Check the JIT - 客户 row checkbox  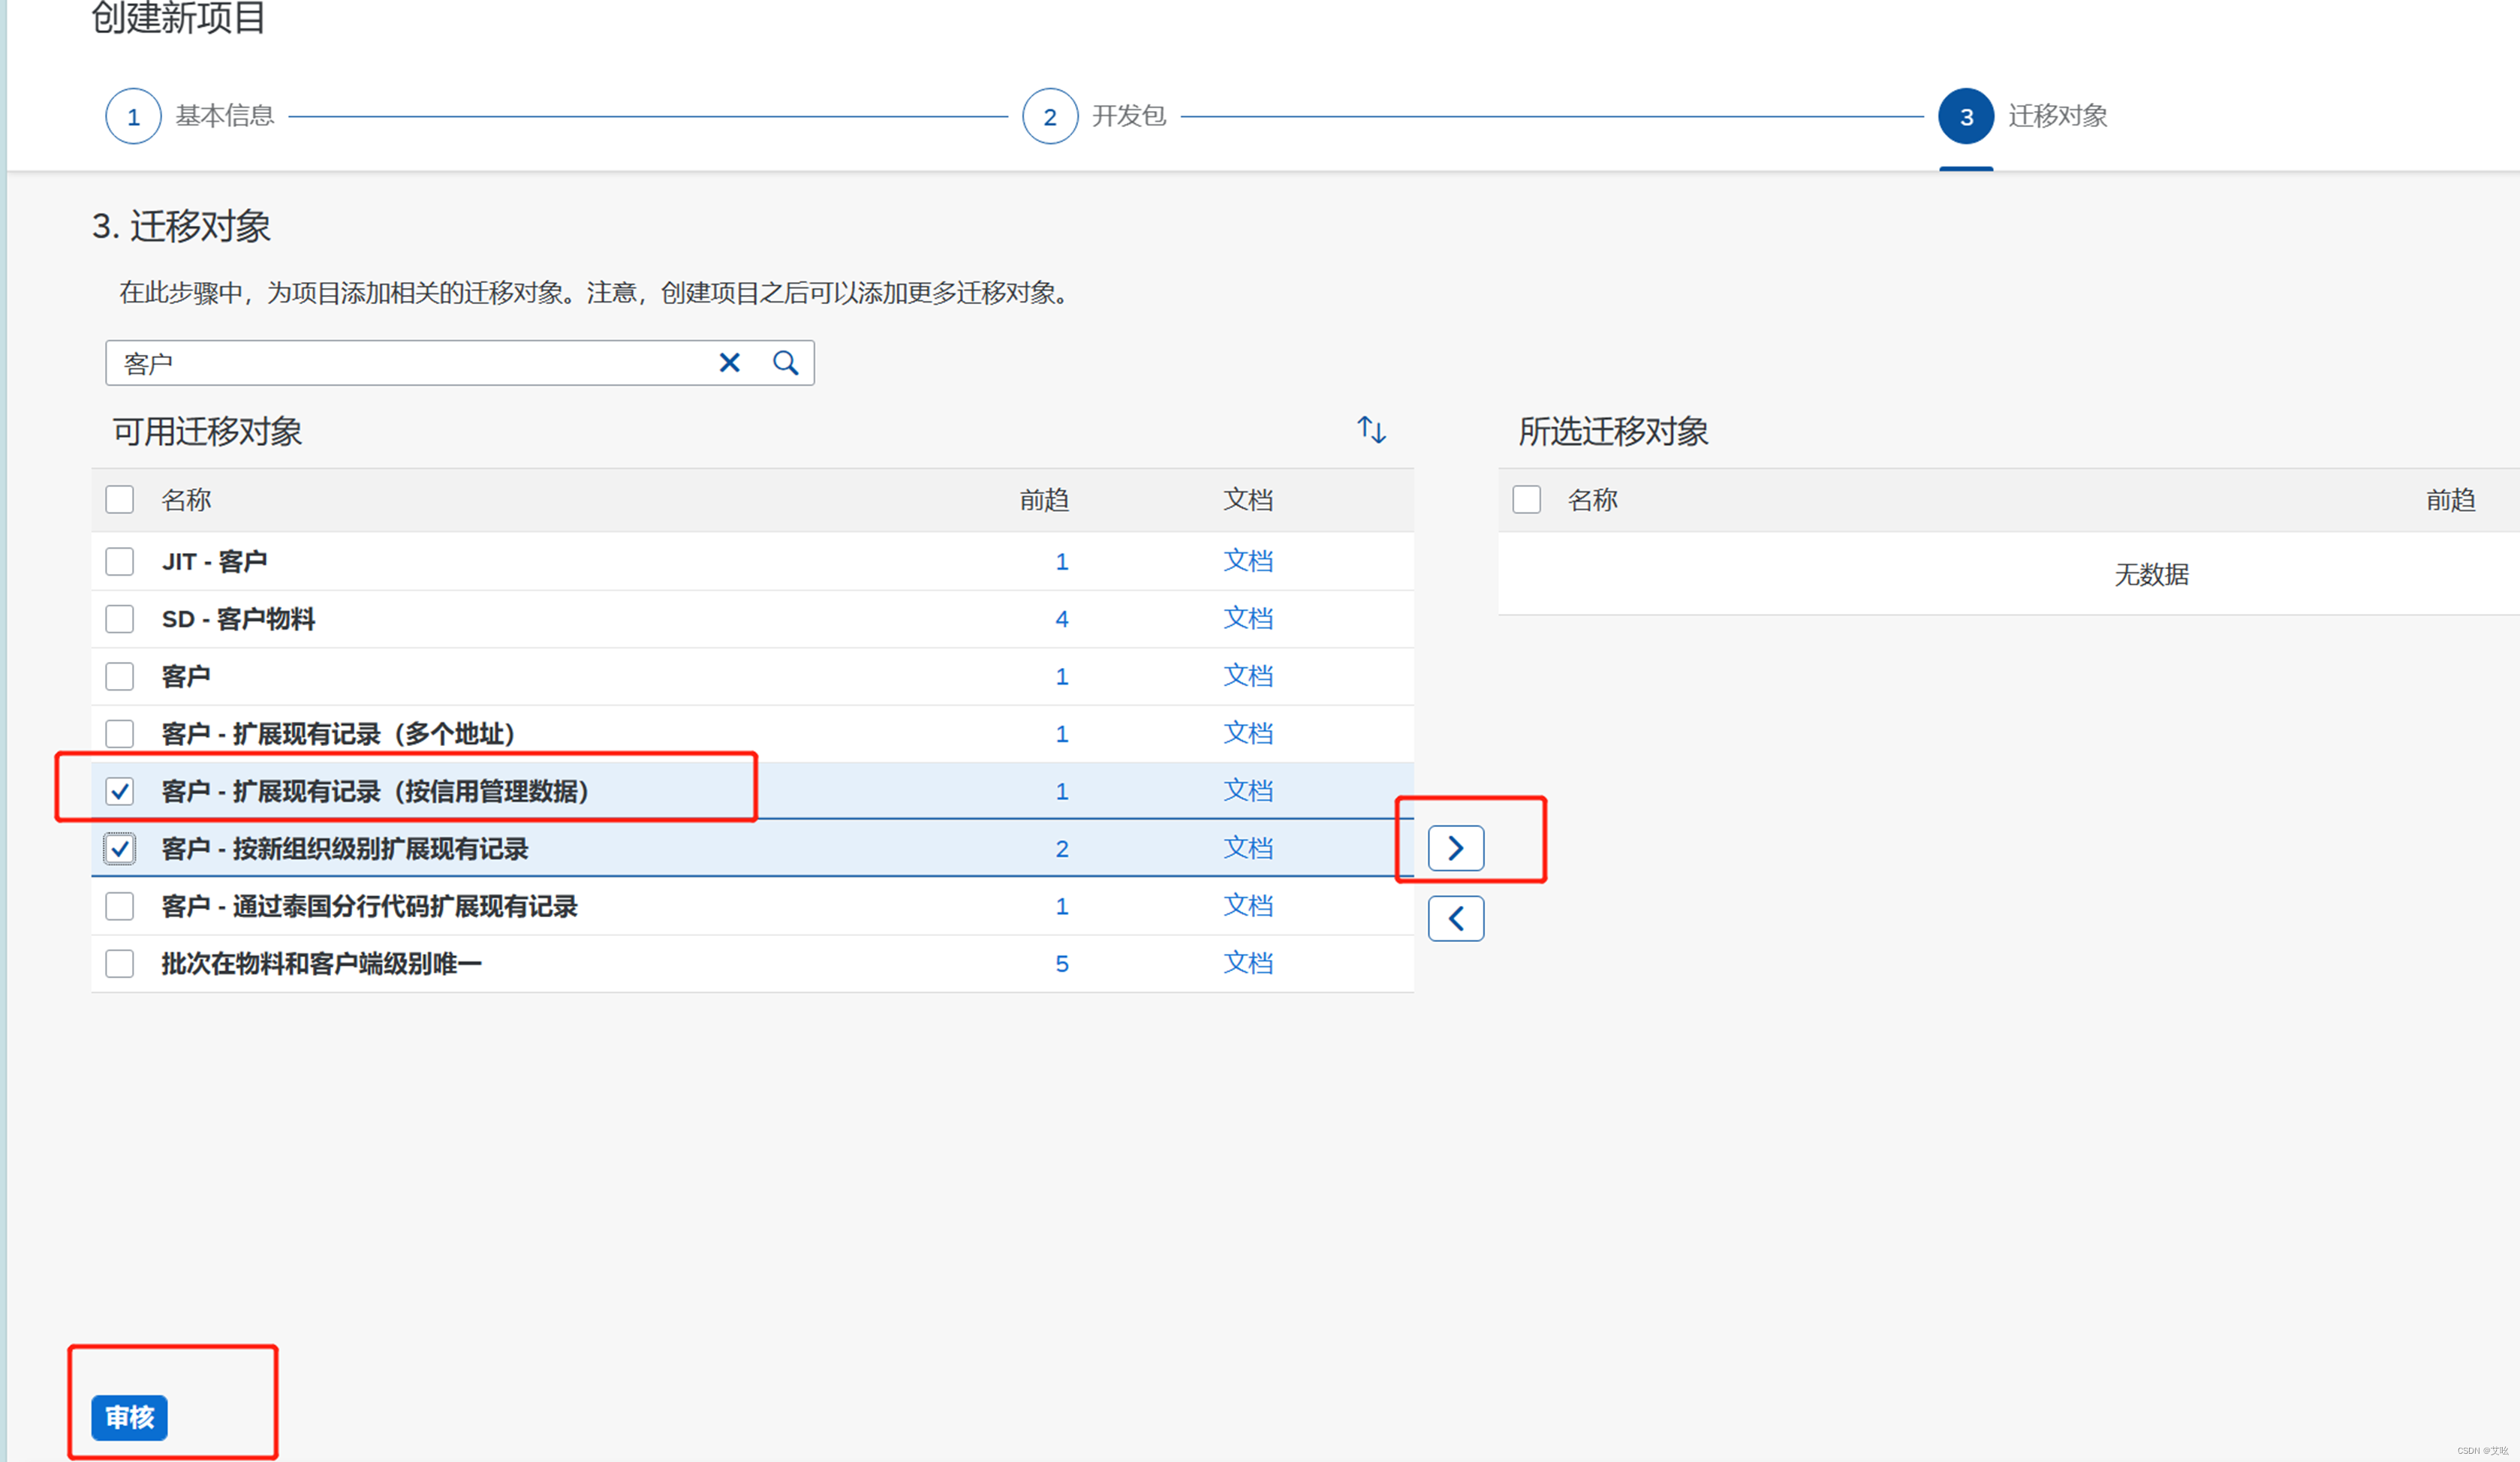click(x=120, y=561)
